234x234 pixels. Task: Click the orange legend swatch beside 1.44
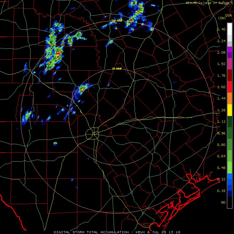click(x=230, y=98)
